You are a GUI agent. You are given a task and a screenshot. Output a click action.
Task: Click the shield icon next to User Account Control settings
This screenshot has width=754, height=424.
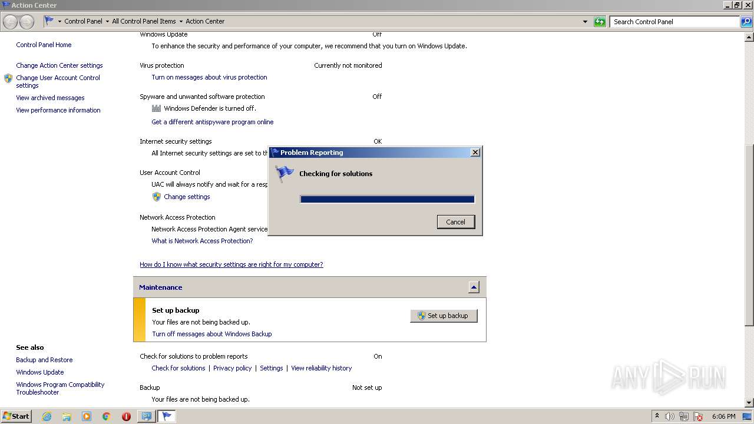tap(8, 78)
